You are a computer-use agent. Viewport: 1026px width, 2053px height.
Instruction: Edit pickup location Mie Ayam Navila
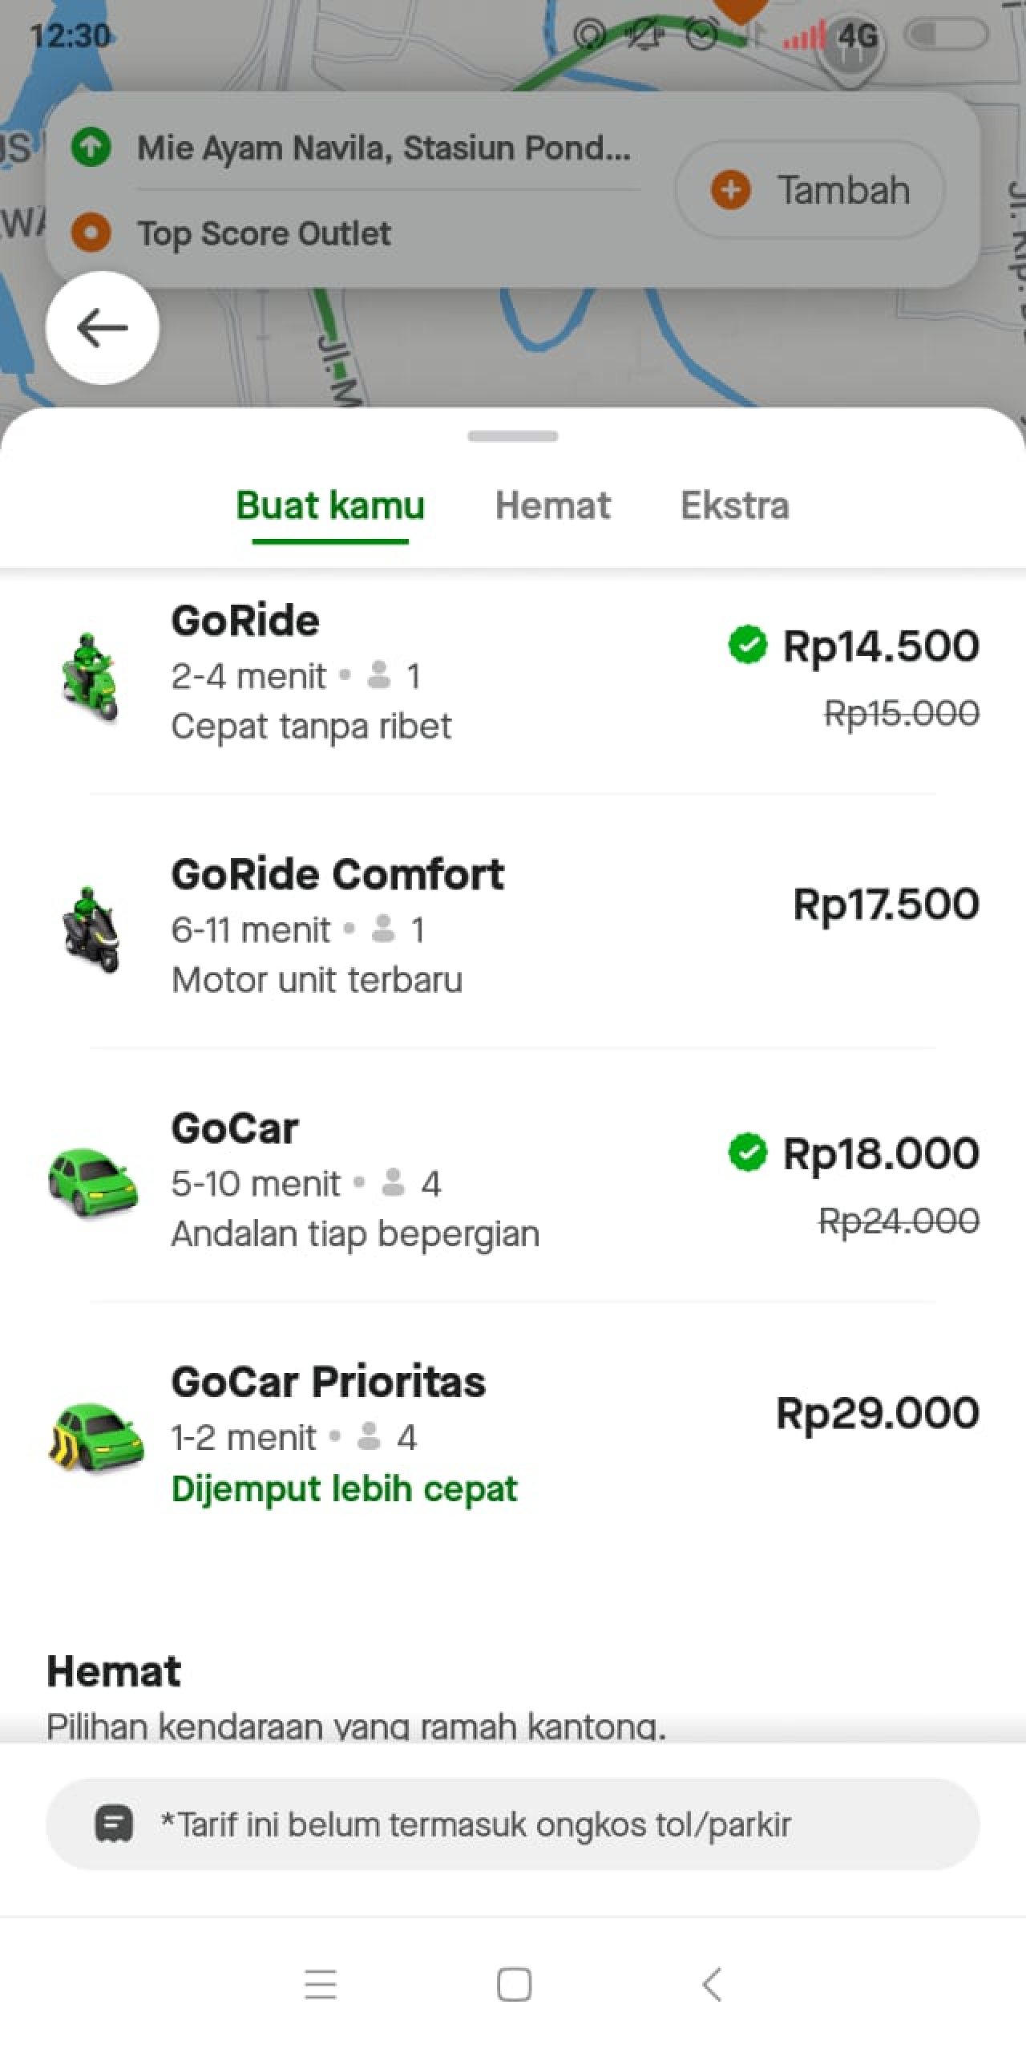click(x=383, y=148)
